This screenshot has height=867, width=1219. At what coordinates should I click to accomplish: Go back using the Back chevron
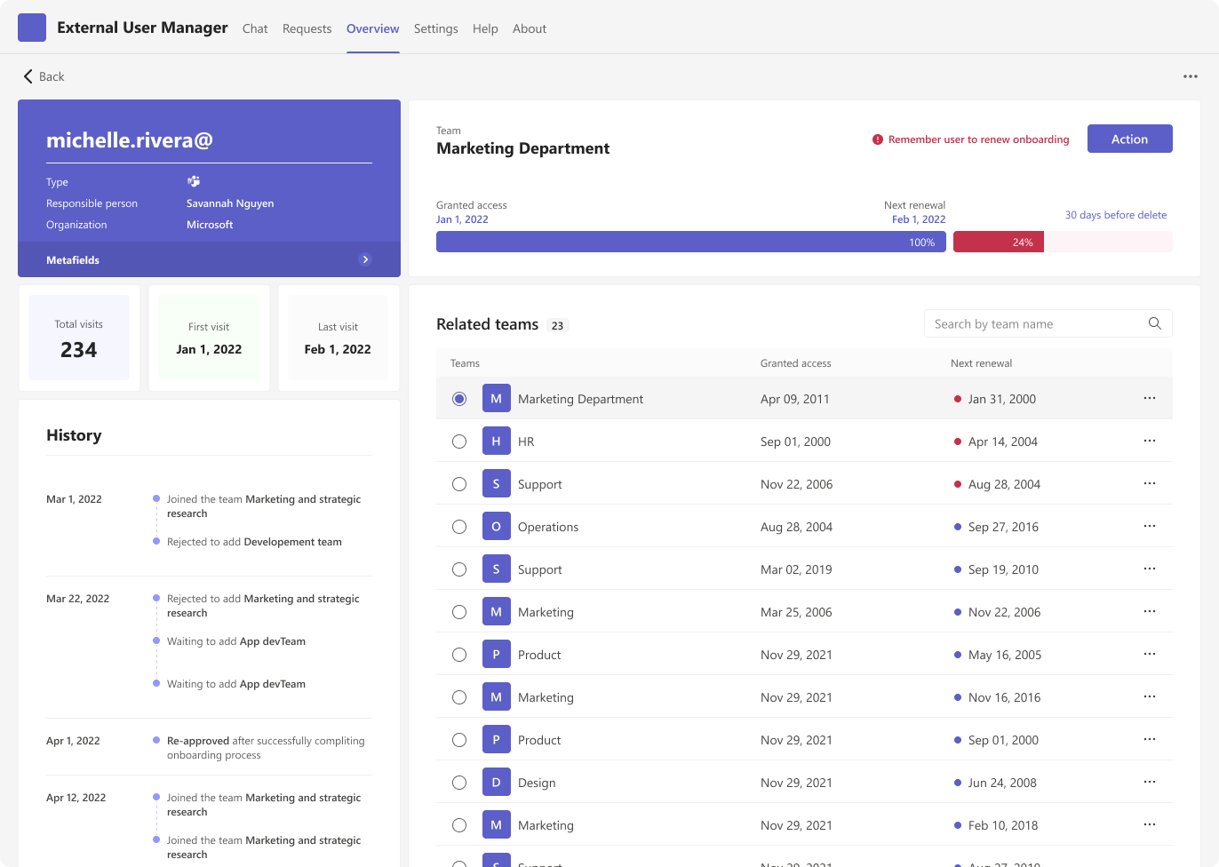(x=28, y=76)
